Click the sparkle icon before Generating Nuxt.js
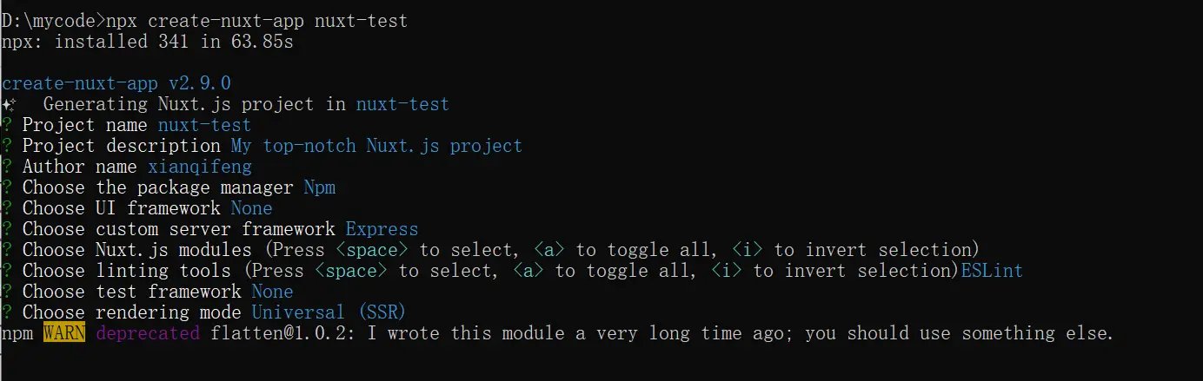Screen dimensions: 1203x381 [8, 104]
